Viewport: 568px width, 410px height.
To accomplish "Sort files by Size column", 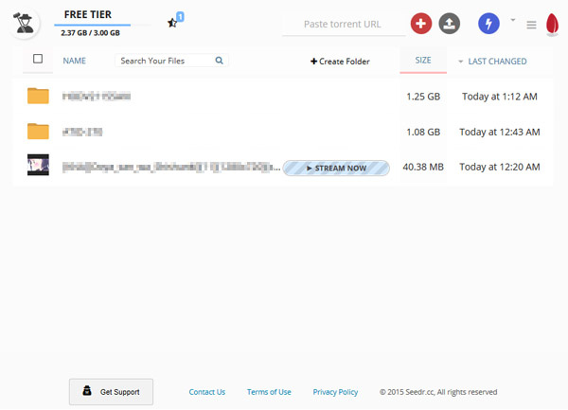I will coord(423,61).
